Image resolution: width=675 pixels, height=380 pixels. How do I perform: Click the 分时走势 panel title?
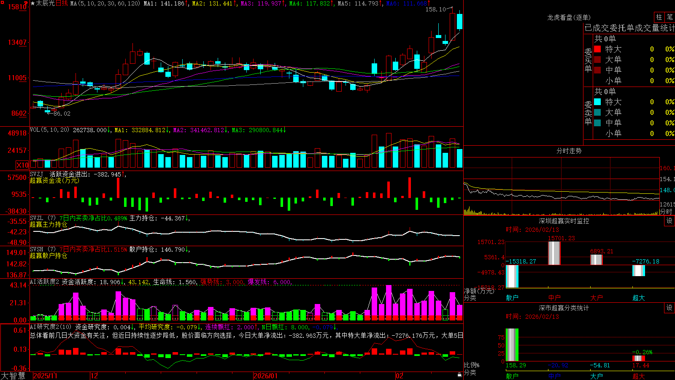[569, 151]
